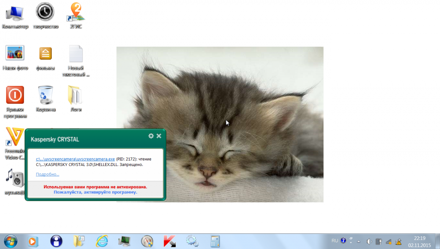Open the Наши фото picture folder
440x249 pixels.
click(15, 58)
